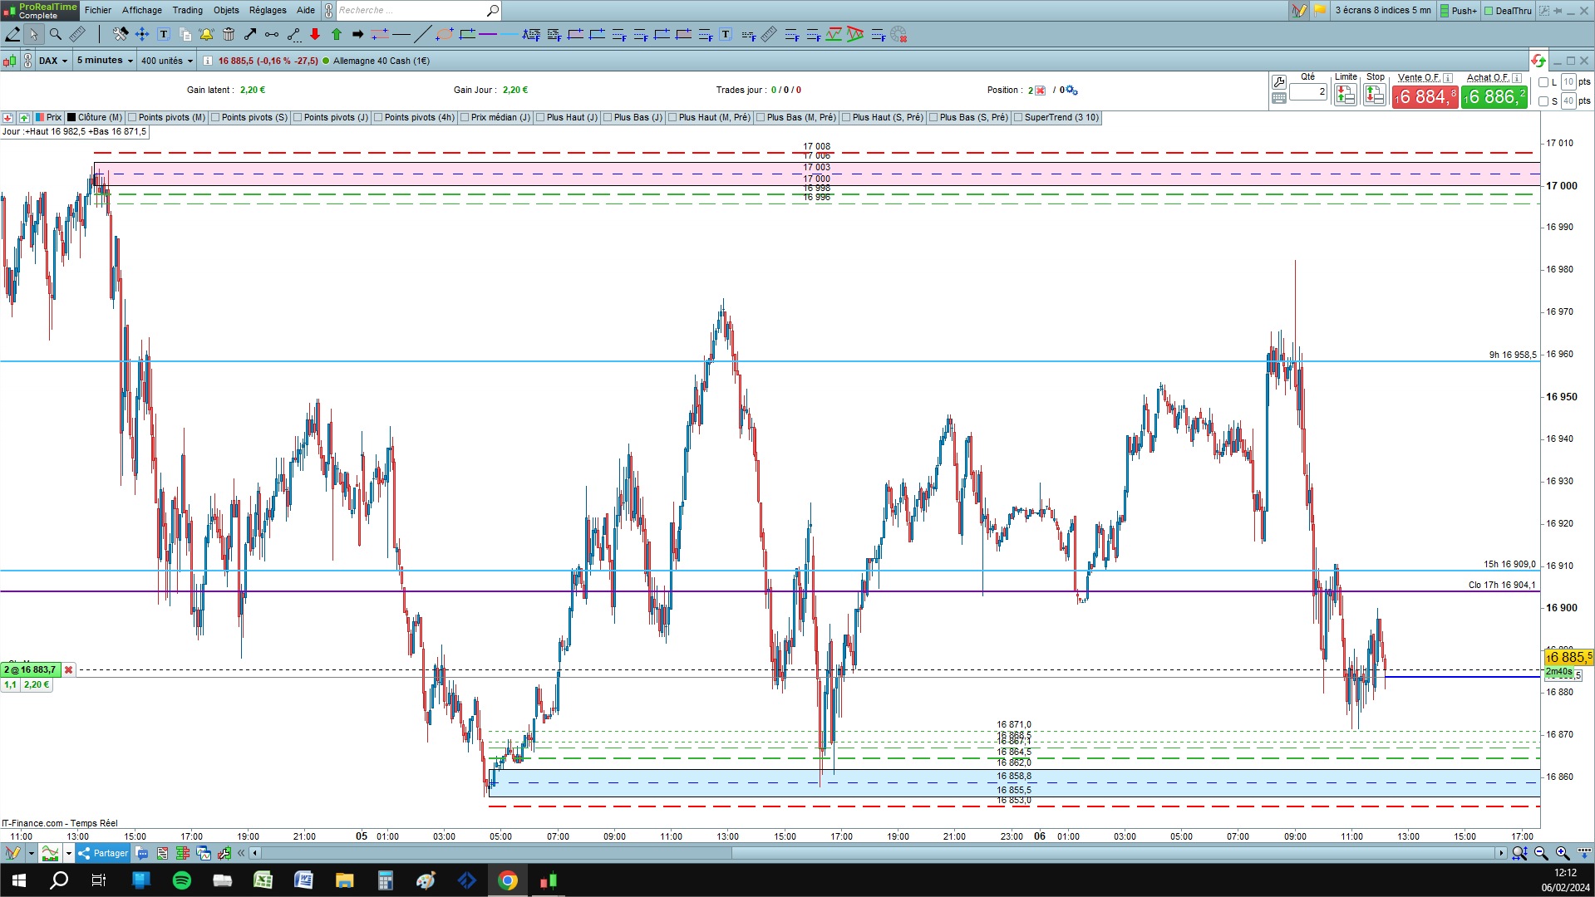Click the magnifier search icon in search field
The height and width of the screenshot is (897, 1595).
pyautogui.click(x=492, y=11)
